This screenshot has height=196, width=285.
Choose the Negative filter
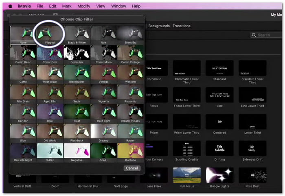tap(77, 152)
